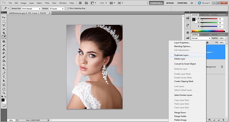Show more workspaces chevron
229x122 pixels.
(x=192, y=3)
